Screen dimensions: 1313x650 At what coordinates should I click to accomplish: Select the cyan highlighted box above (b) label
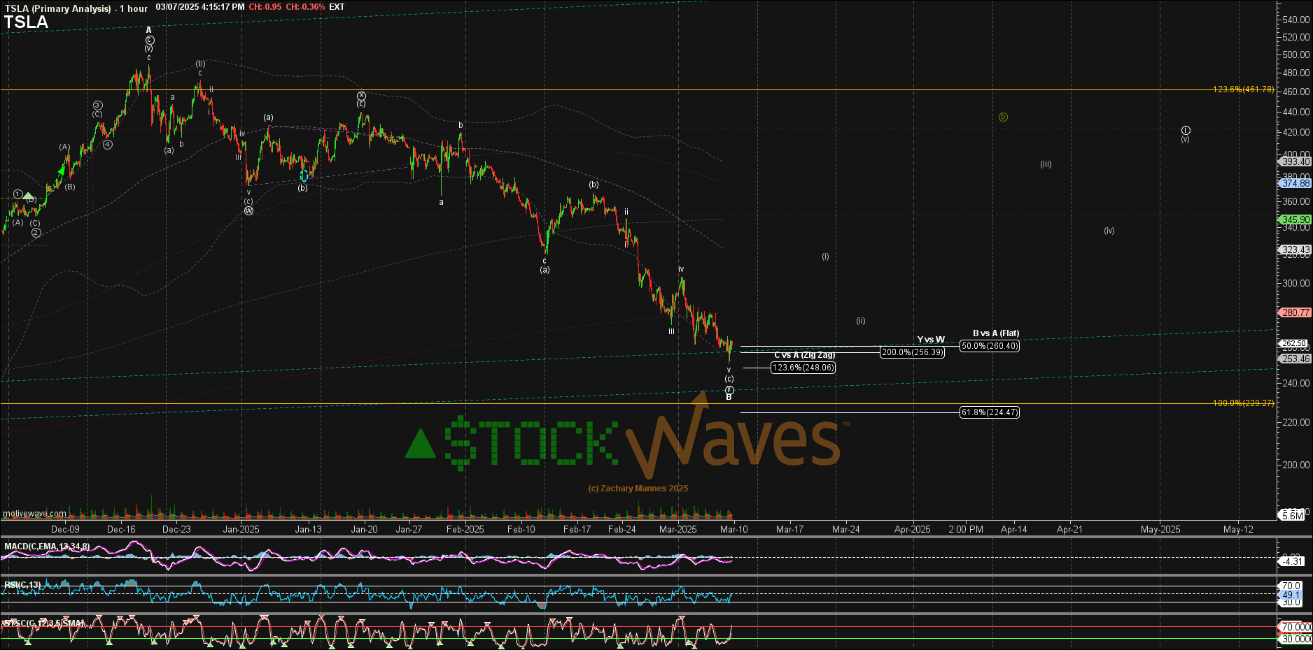tap(304, 175)
